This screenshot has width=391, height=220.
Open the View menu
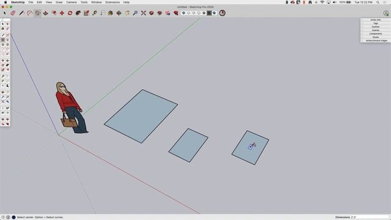click(49, 2)
